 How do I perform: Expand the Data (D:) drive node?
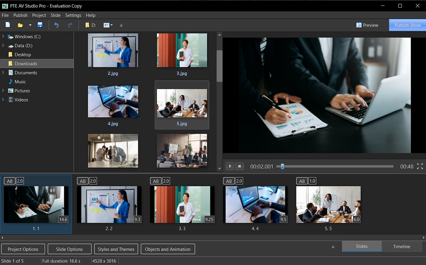click(3, 45)
